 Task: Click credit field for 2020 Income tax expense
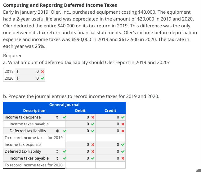[x=110, y=145]
